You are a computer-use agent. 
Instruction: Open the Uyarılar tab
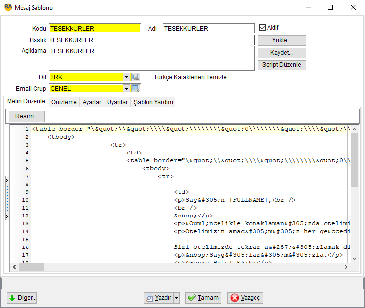point(117,102)
